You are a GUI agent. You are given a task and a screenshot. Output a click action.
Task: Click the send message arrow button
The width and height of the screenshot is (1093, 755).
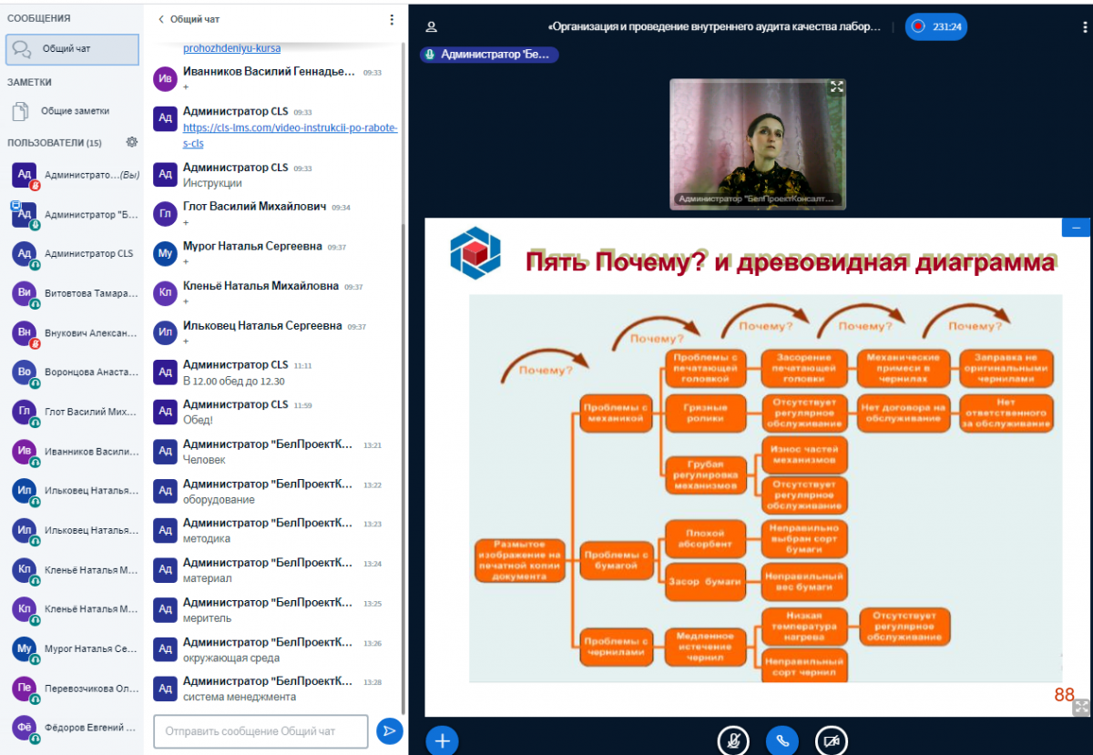390,730
